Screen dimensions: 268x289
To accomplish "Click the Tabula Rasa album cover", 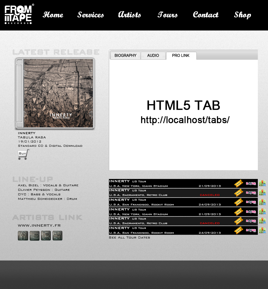I will [x=58, y=93].
